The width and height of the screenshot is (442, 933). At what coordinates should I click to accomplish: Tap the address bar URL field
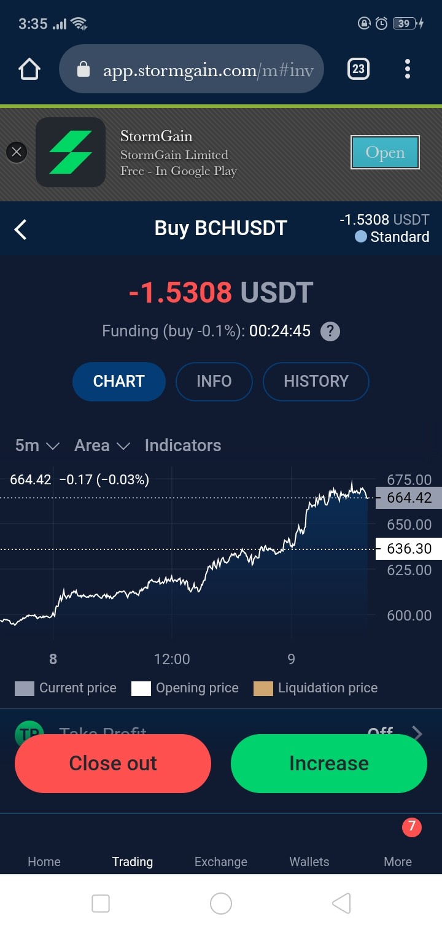click(192, 69)
